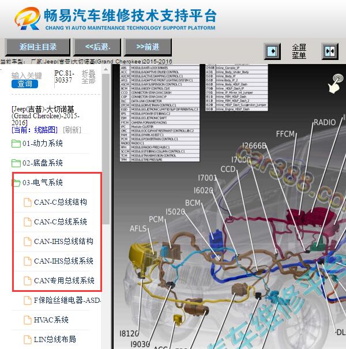Click folder icon next to 02-底盘系统
The image size is (346, 349).
tap(16, 163)
